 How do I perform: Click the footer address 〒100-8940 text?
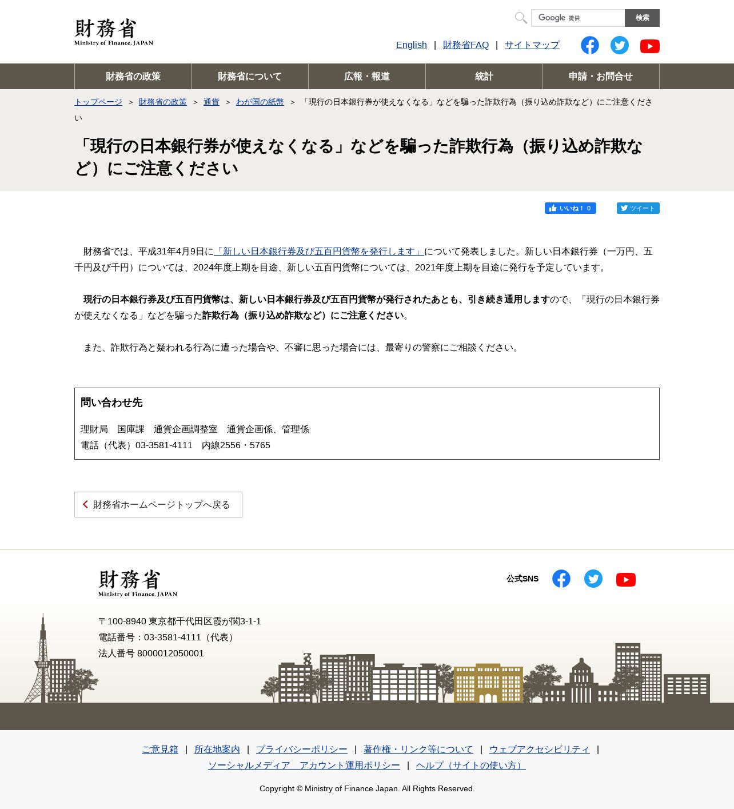click(x=179, y=621)
